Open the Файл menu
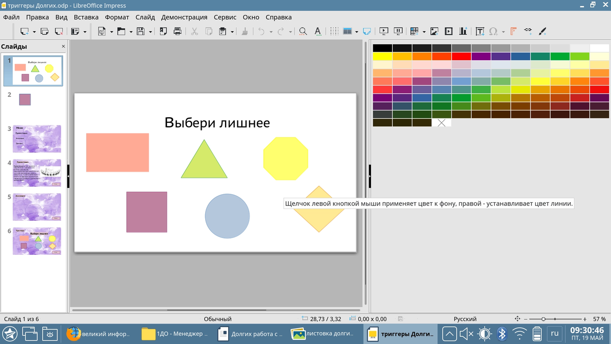Image resolution: width=611 pixels, height=344 pixels. 11,17
